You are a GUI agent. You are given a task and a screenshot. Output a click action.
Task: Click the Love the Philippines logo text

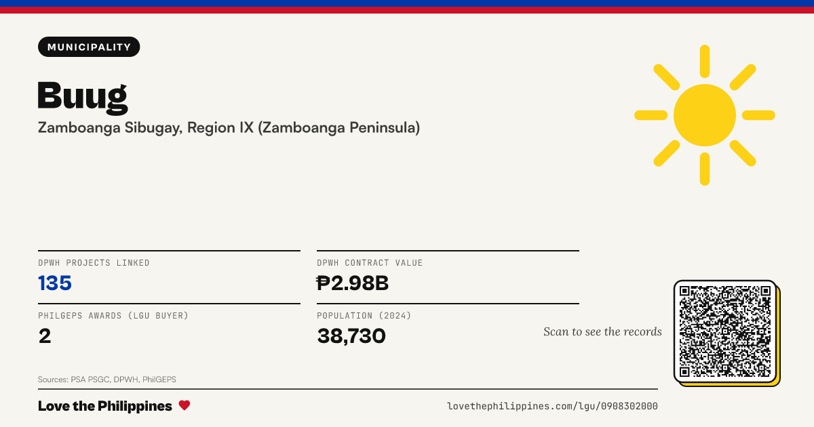point(105,406)
